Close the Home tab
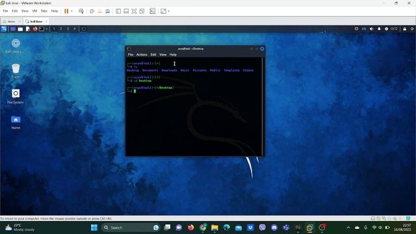416x234 pixels. coord(19,21)
